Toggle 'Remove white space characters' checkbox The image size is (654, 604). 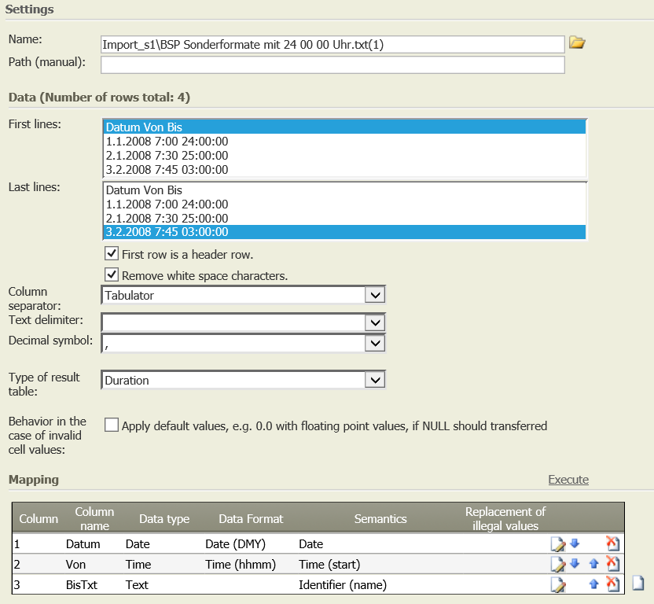coord(112,275)
